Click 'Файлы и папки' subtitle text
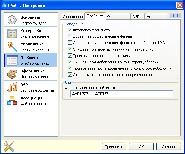185x154 pixels. click(x=33, y=104)
